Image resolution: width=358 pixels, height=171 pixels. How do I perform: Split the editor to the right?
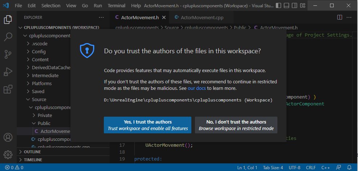[x=339, y=17]
